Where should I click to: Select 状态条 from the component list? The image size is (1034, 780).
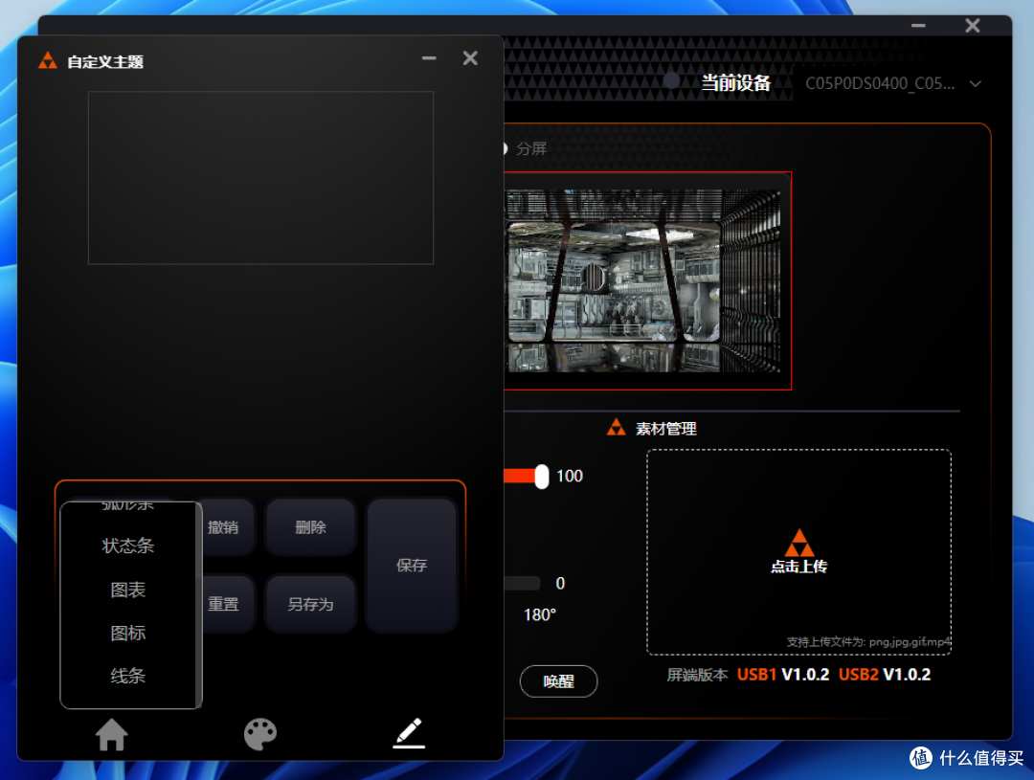pos(128,546)
